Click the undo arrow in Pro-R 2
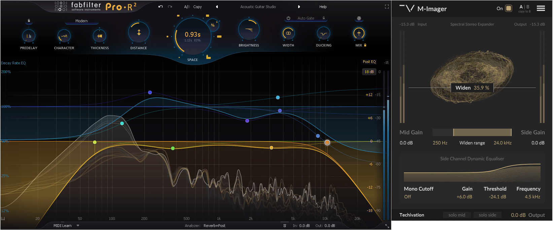 [x=161, y=7]
